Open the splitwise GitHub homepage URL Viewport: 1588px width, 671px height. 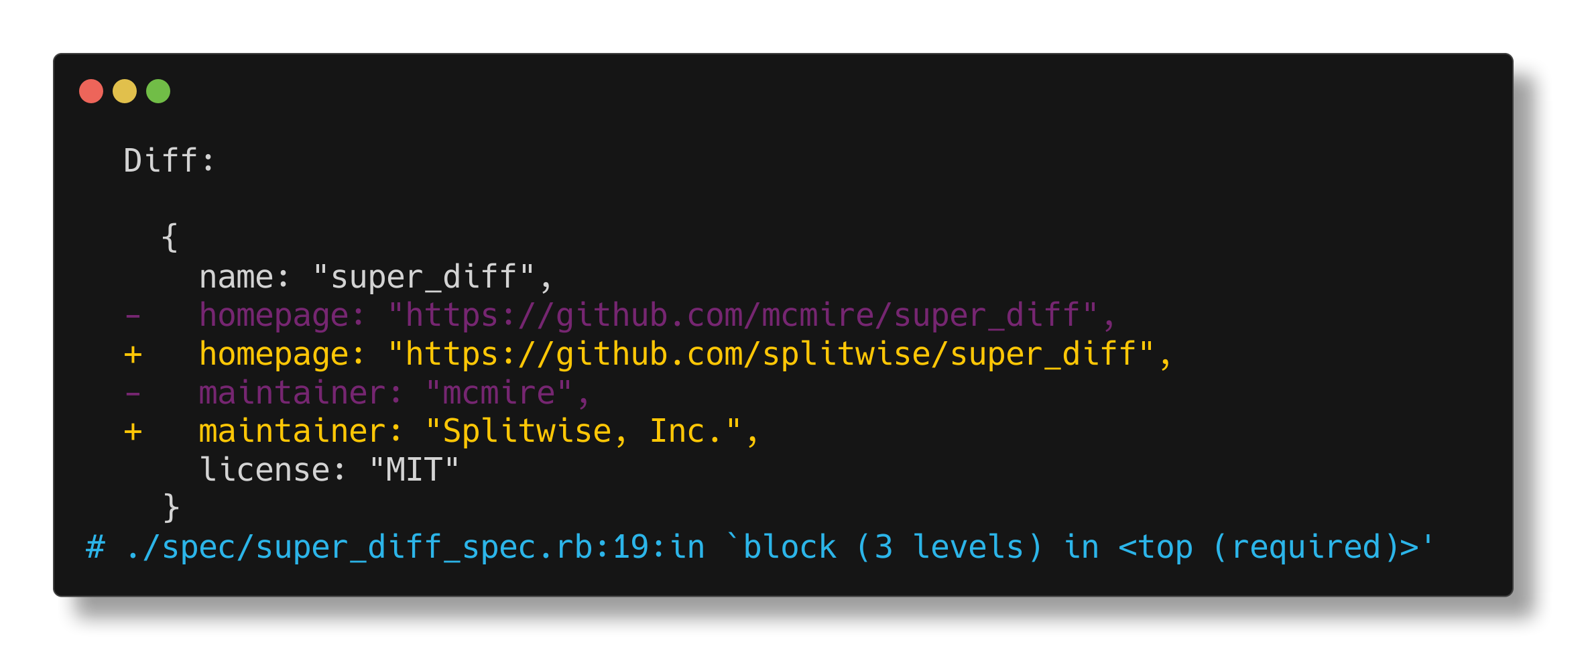pos(771,355)
